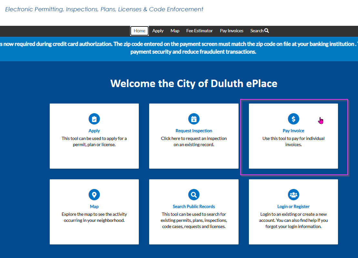358x258 pixels.
Task: Click 'Electronic Permitting, Inspections, Plans' tagline
Action: pyautogui.click(x=104, y=9)
